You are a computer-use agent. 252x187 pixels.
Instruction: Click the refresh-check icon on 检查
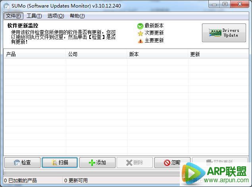click(17, 163)
